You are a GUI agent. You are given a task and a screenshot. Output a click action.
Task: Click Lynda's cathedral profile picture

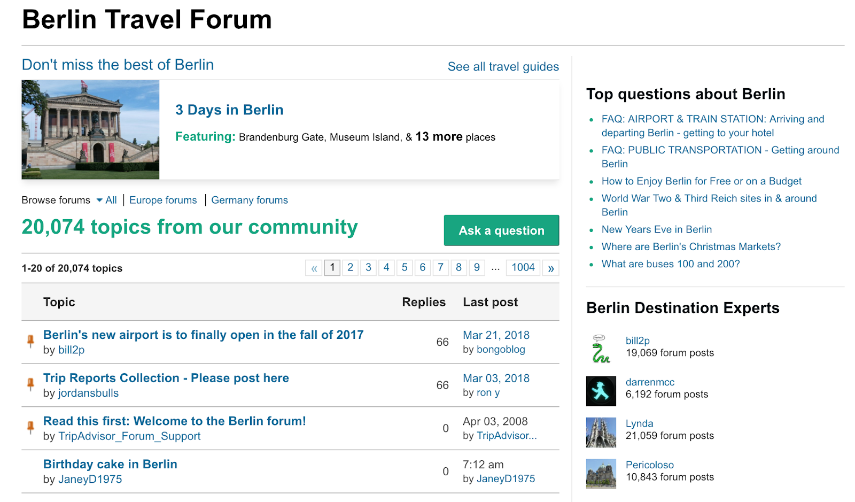[x=601, y=433]
